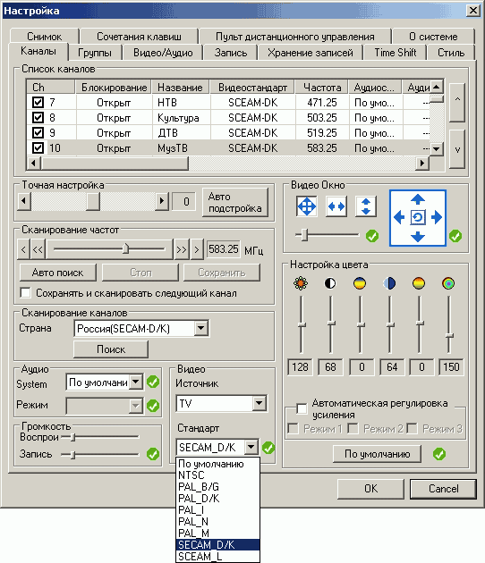Click the rainbow circle icon above 150
This screenshot has width=485, height=563.
pos(448,283)
